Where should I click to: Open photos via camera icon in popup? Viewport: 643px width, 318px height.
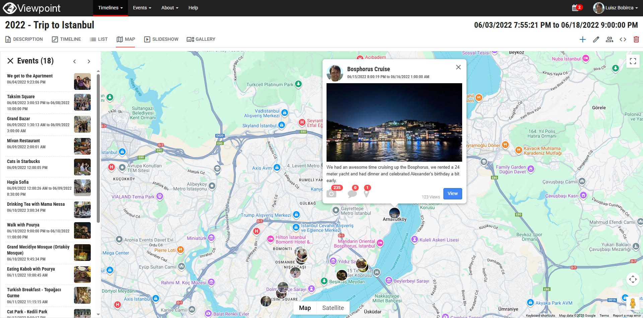332,193
